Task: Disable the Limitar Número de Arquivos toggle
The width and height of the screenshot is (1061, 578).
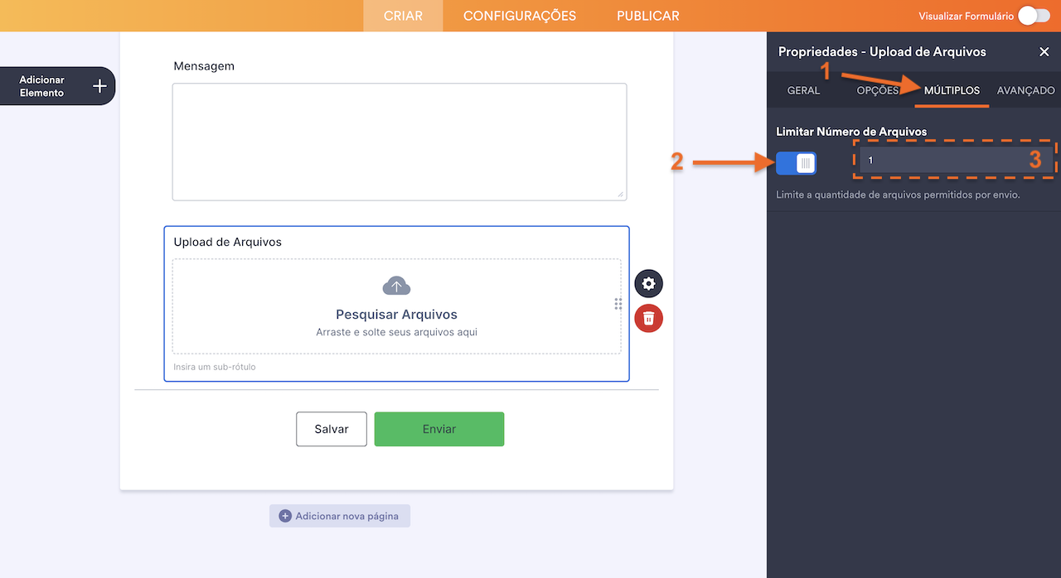Action: point(796,163)
